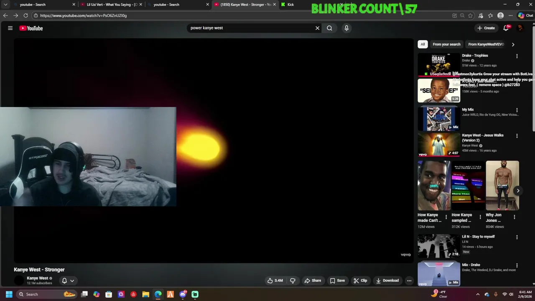Open browser settings ellipsis menu
Viewport: 535px width, 301px height.
click(x=510, y=15)
